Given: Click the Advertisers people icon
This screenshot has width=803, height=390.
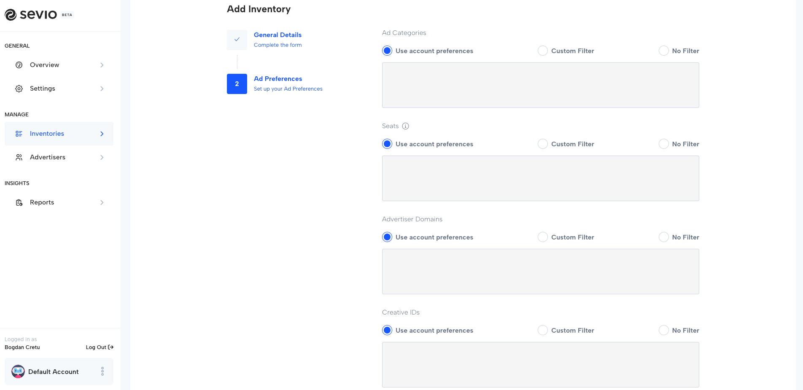Looking at the screenshot, I should pos(19,157).
